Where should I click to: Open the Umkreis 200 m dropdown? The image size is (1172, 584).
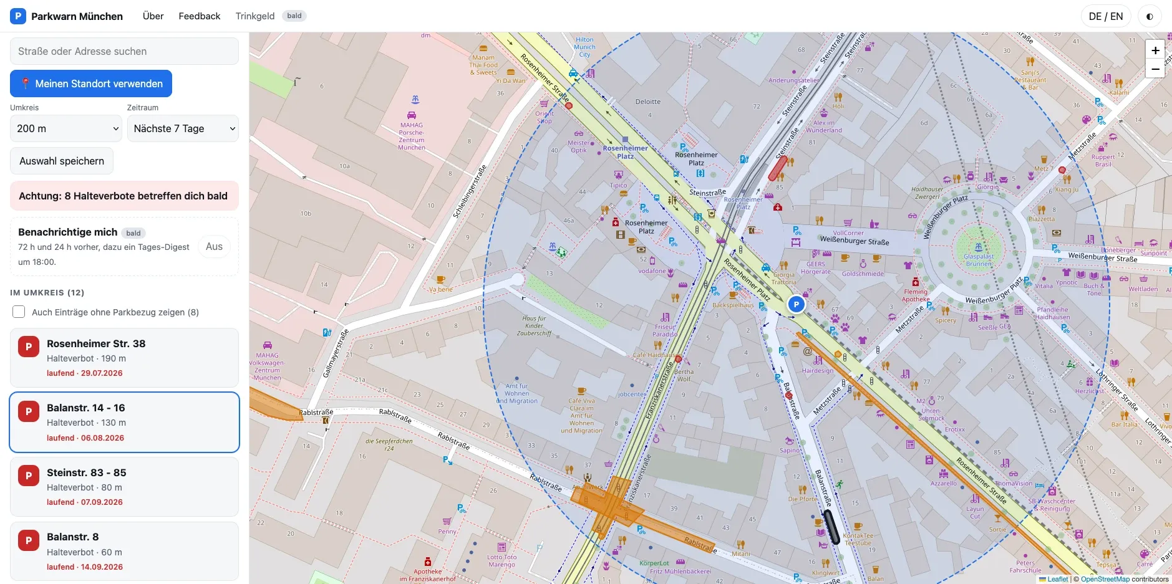pyautogui.click(x=66, y=128)
